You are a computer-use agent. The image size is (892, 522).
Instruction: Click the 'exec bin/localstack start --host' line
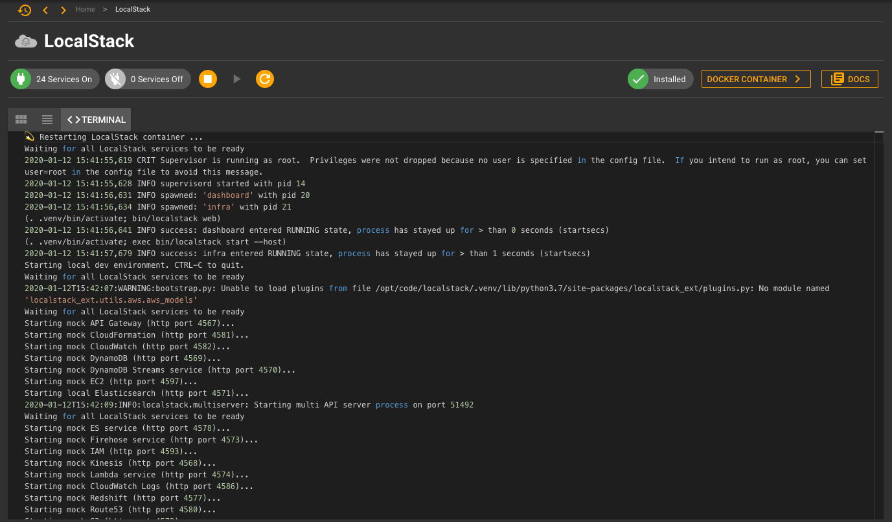click(155, 242)
